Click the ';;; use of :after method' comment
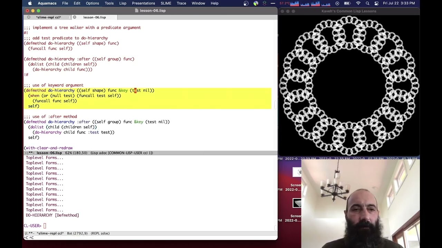This screenshot has height=248, width=442. click(x=50, y=116)
